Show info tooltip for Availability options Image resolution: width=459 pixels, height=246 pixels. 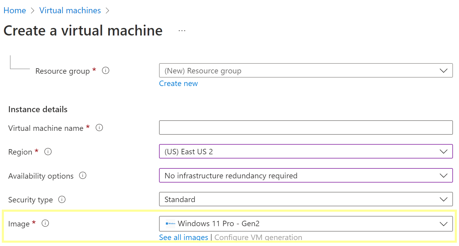click(83, 175)
